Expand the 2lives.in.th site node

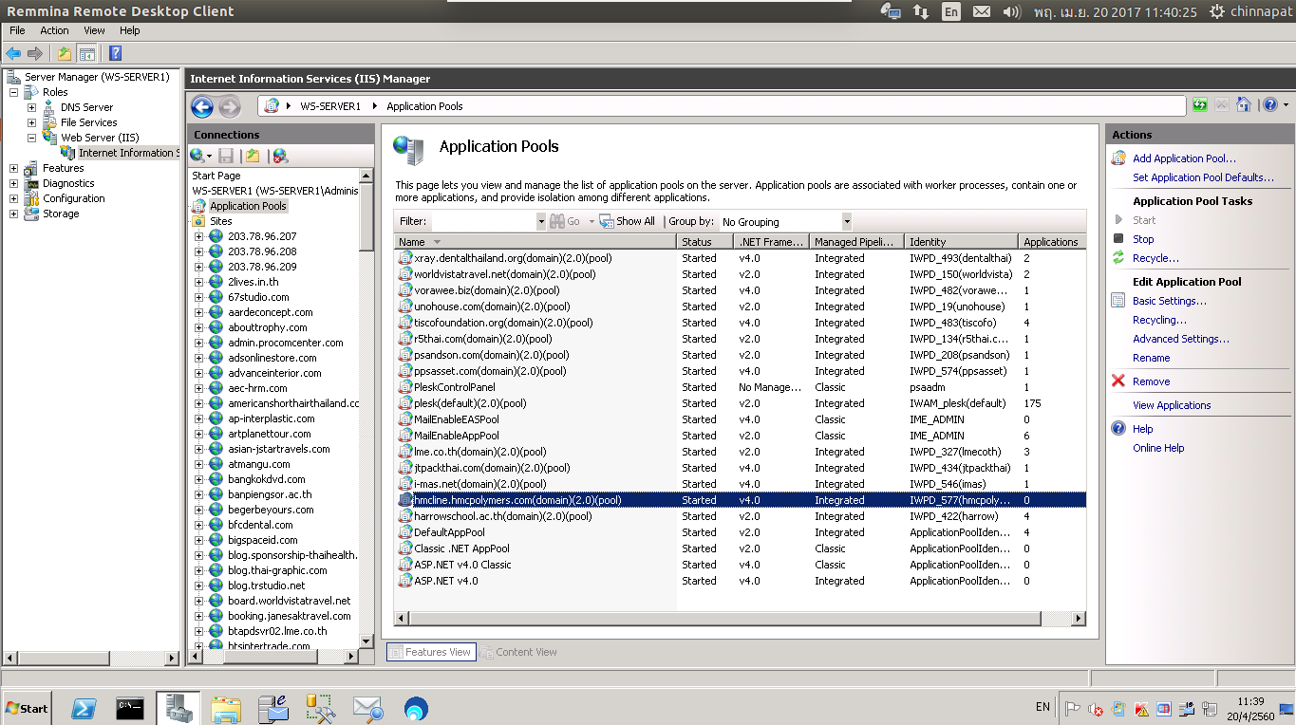pyautogui.click(x=199, y=282)
